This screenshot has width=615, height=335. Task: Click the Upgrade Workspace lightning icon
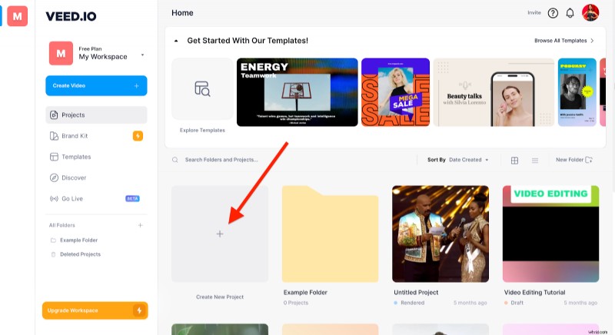139,310
